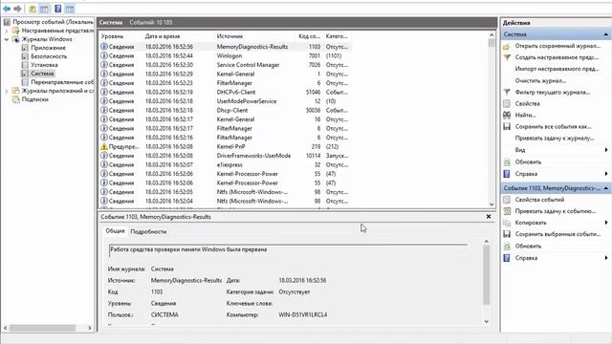
Task: Click Сохранить выбранные события action
Action: [x=557, y=234]
